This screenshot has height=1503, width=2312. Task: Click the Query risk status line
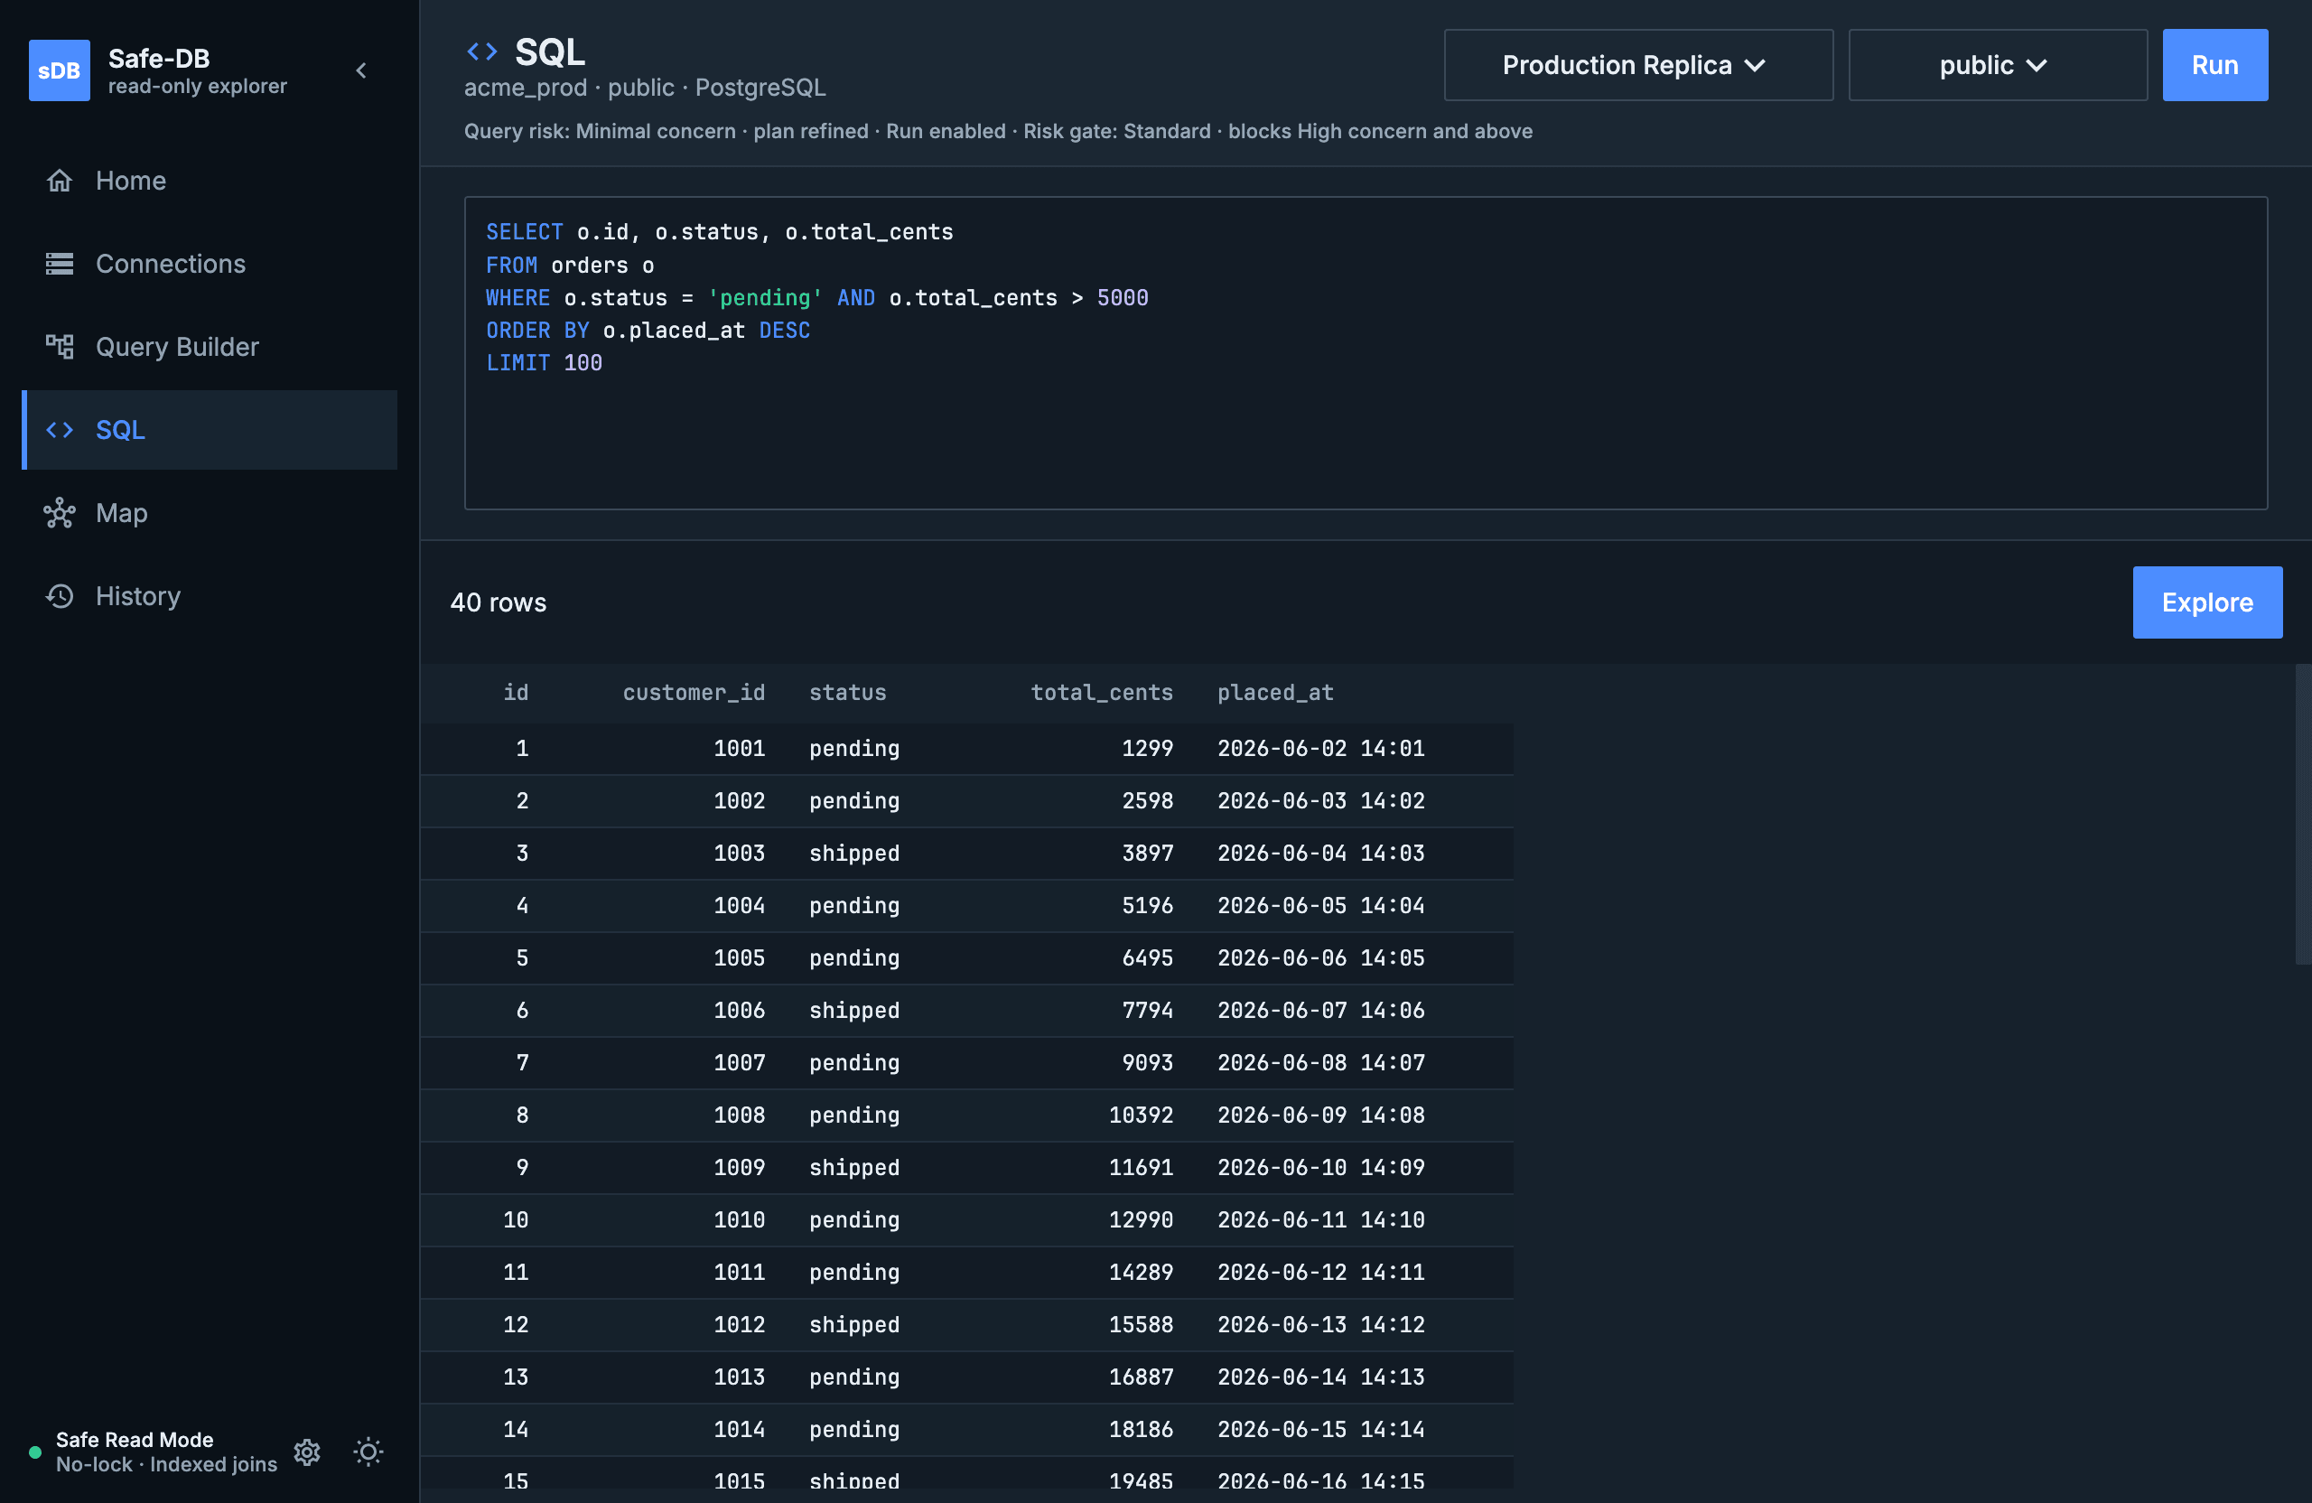tap(998, 131)
